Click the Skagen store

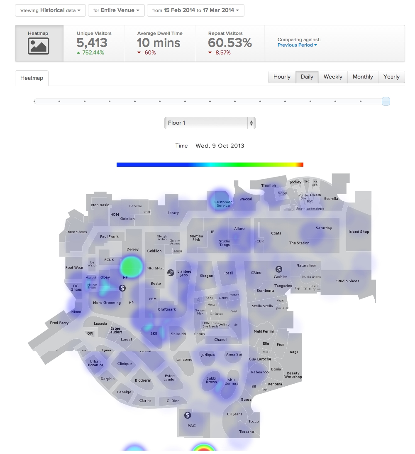(206, 276)
